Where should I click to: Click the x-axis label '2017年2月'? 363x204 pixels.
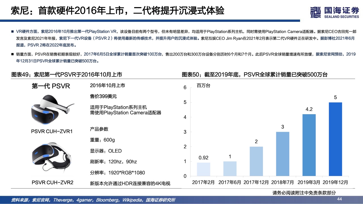tap(203, 182)
